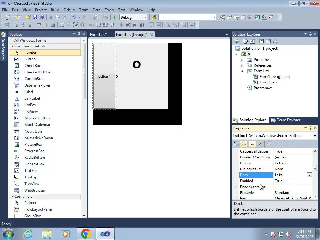The width and height of the screenshot is (320, 240).
Task: Open the Command Window toolbar icon
Action: 271,17
